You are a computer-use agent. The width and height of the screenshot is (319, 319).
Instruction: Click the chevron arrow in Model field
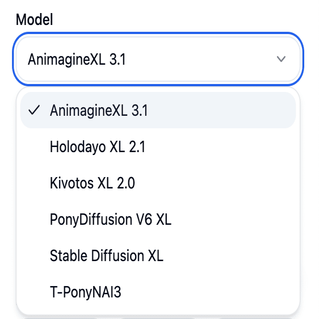pos(281,59)
